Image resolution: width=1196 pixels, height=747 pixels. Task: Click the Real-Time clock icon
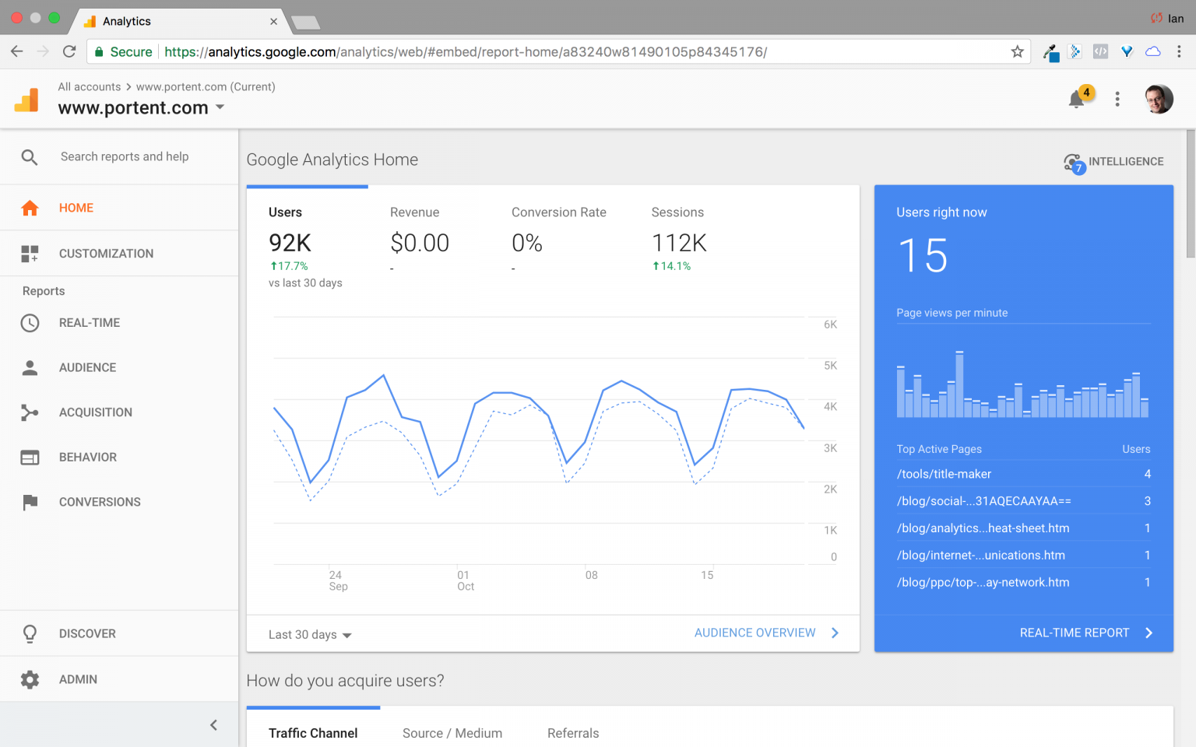coord(30,323)
